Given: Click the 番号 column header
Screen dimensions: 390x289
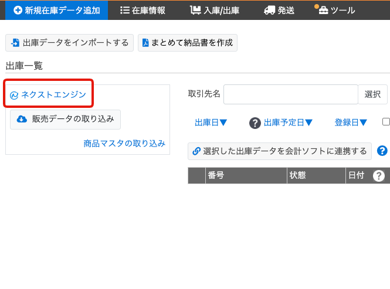Looking at the screenshot, I should point(246,176).
